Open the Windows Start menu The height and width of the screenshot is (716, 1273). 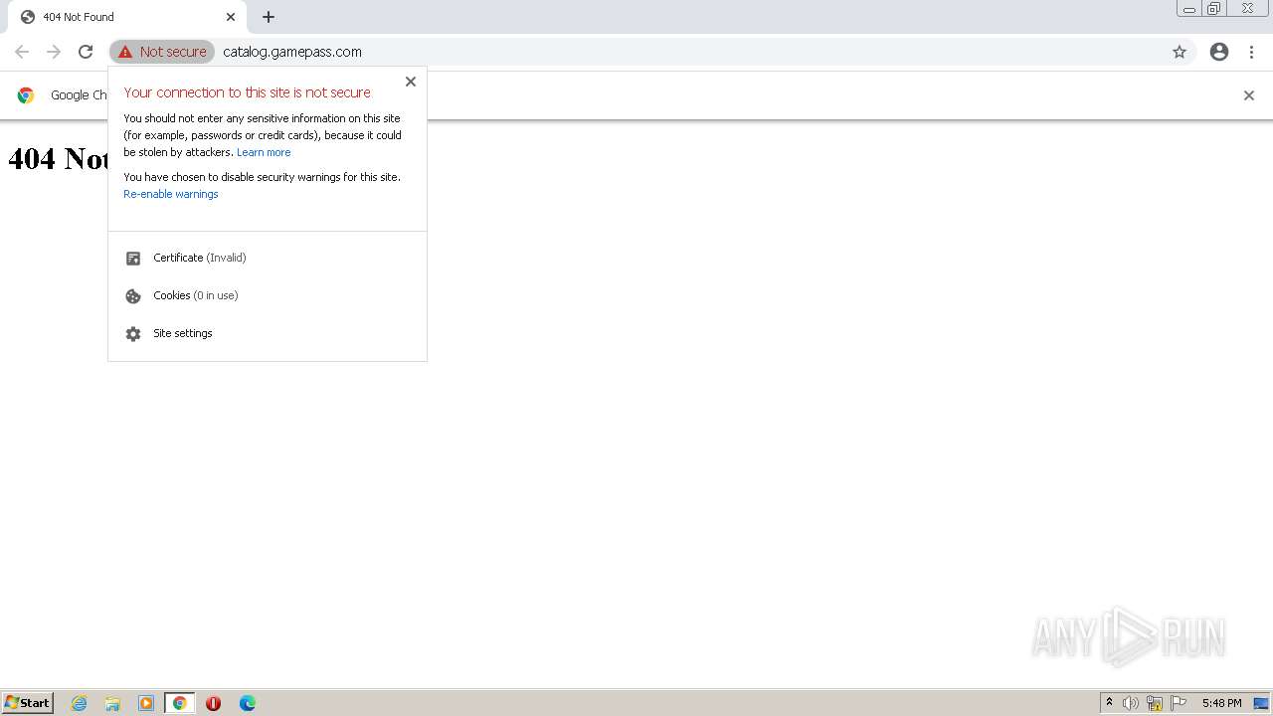point(28,703)
